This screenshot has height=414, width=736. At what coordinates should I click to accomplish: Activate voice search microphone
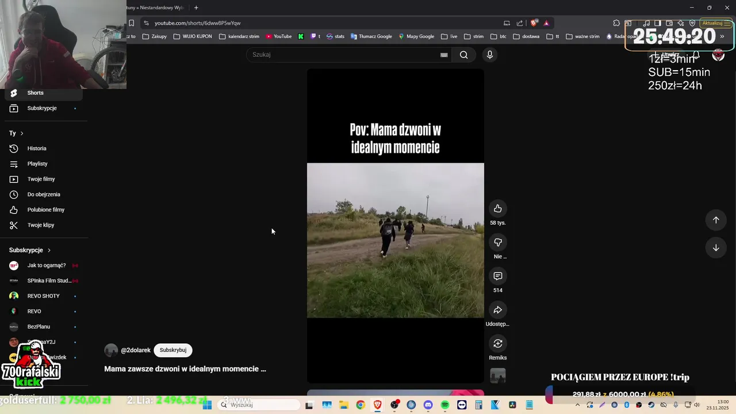[489, 55]
